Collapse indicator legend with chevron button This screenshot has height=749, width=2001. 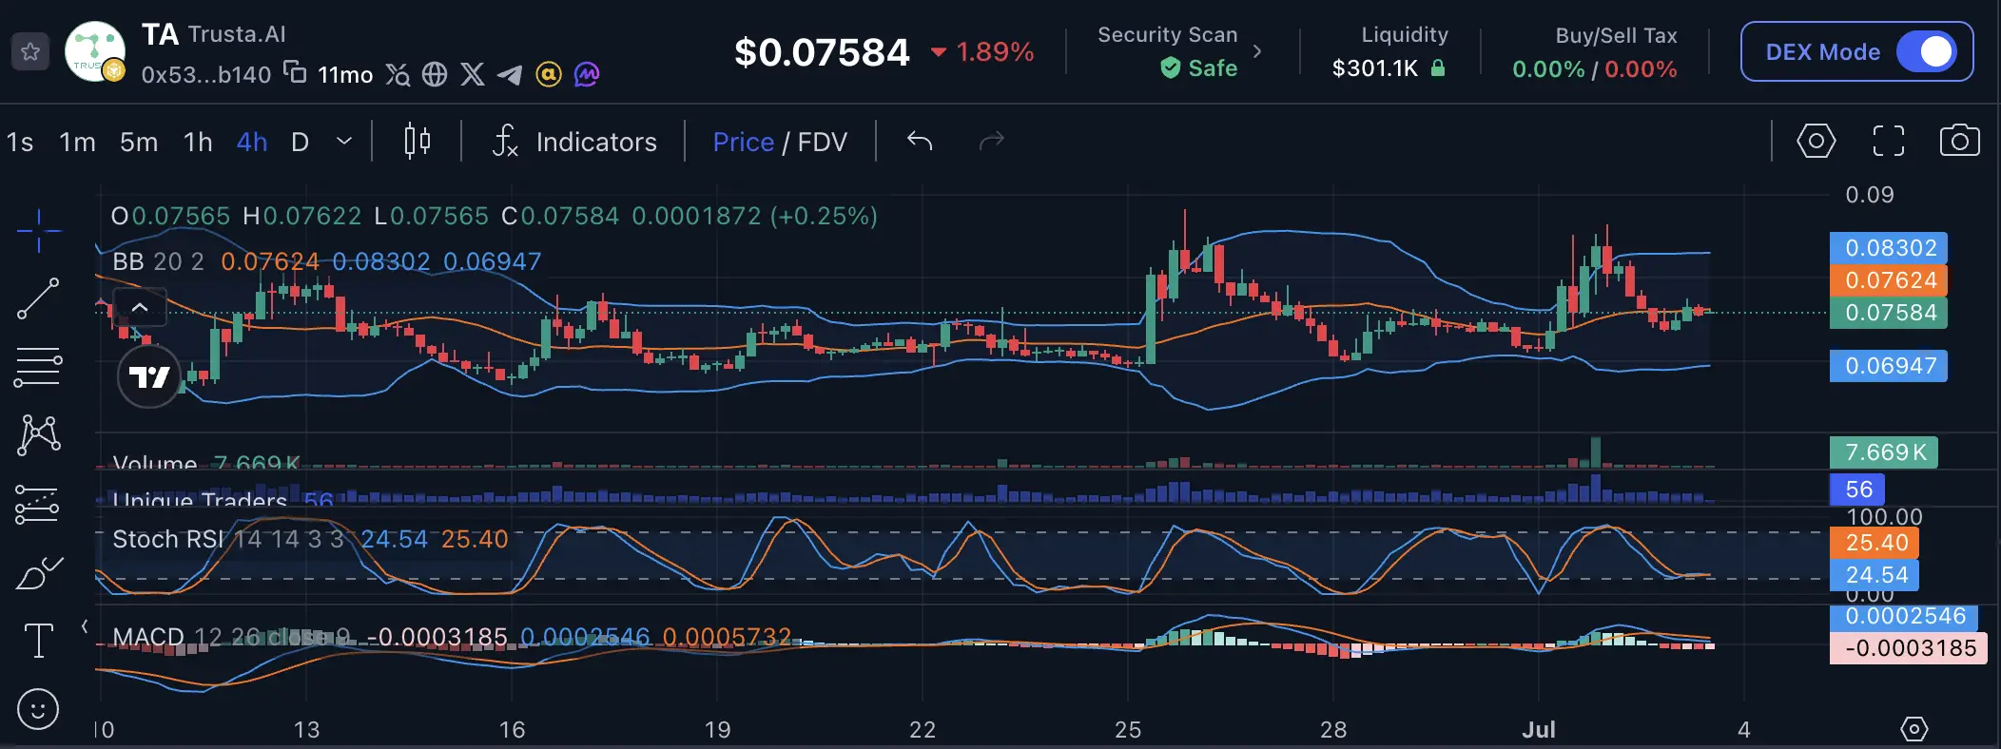139,307
